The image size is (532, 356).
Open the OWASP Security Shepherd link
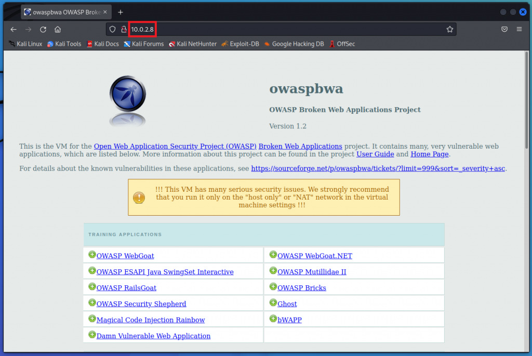[141, 304]
